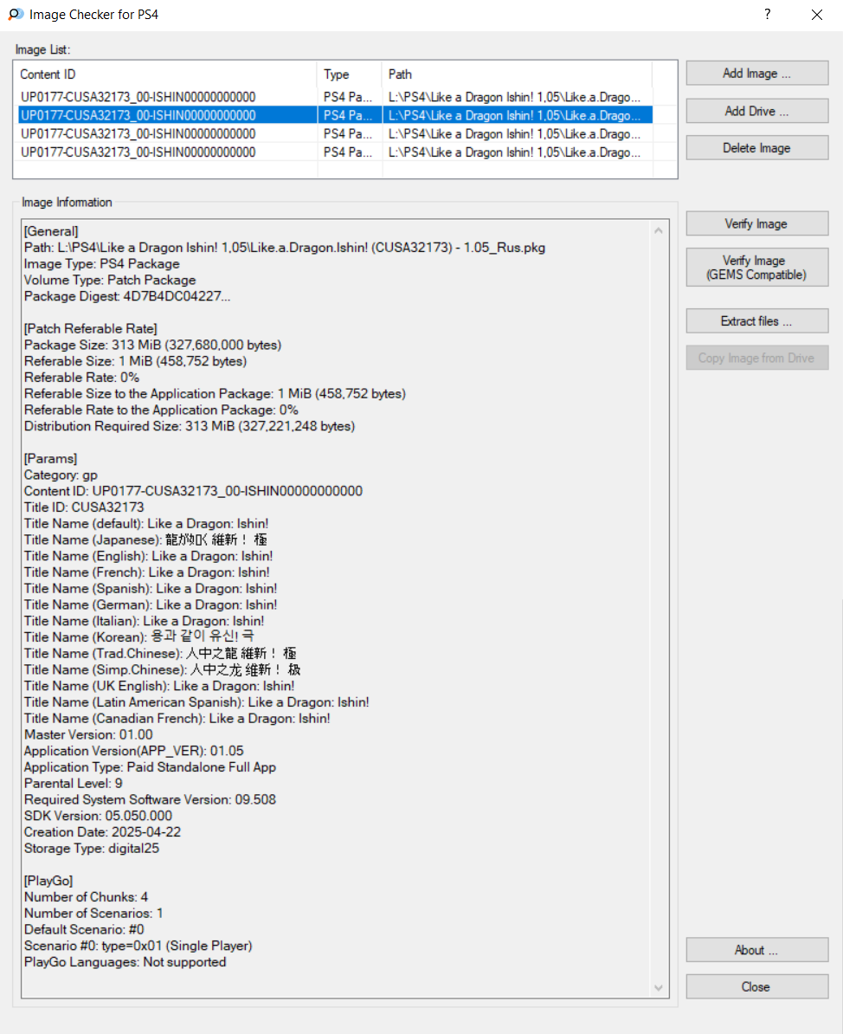Click the scroll down arrow in Image Information
Viewport: 843px width, 1034px height.
[x=659, y=987]
